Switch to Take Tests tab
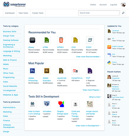Viewport: 129px width, 136px height. click(23, 13)
